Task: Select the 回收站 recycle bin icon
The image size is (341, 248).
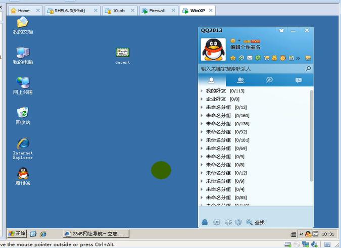Action: coord(23,116)
